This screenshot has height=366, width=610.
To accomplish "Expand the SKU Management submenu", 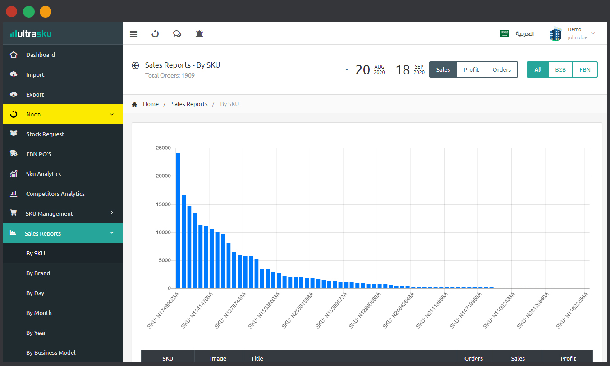I will click(x=63, y=213).
